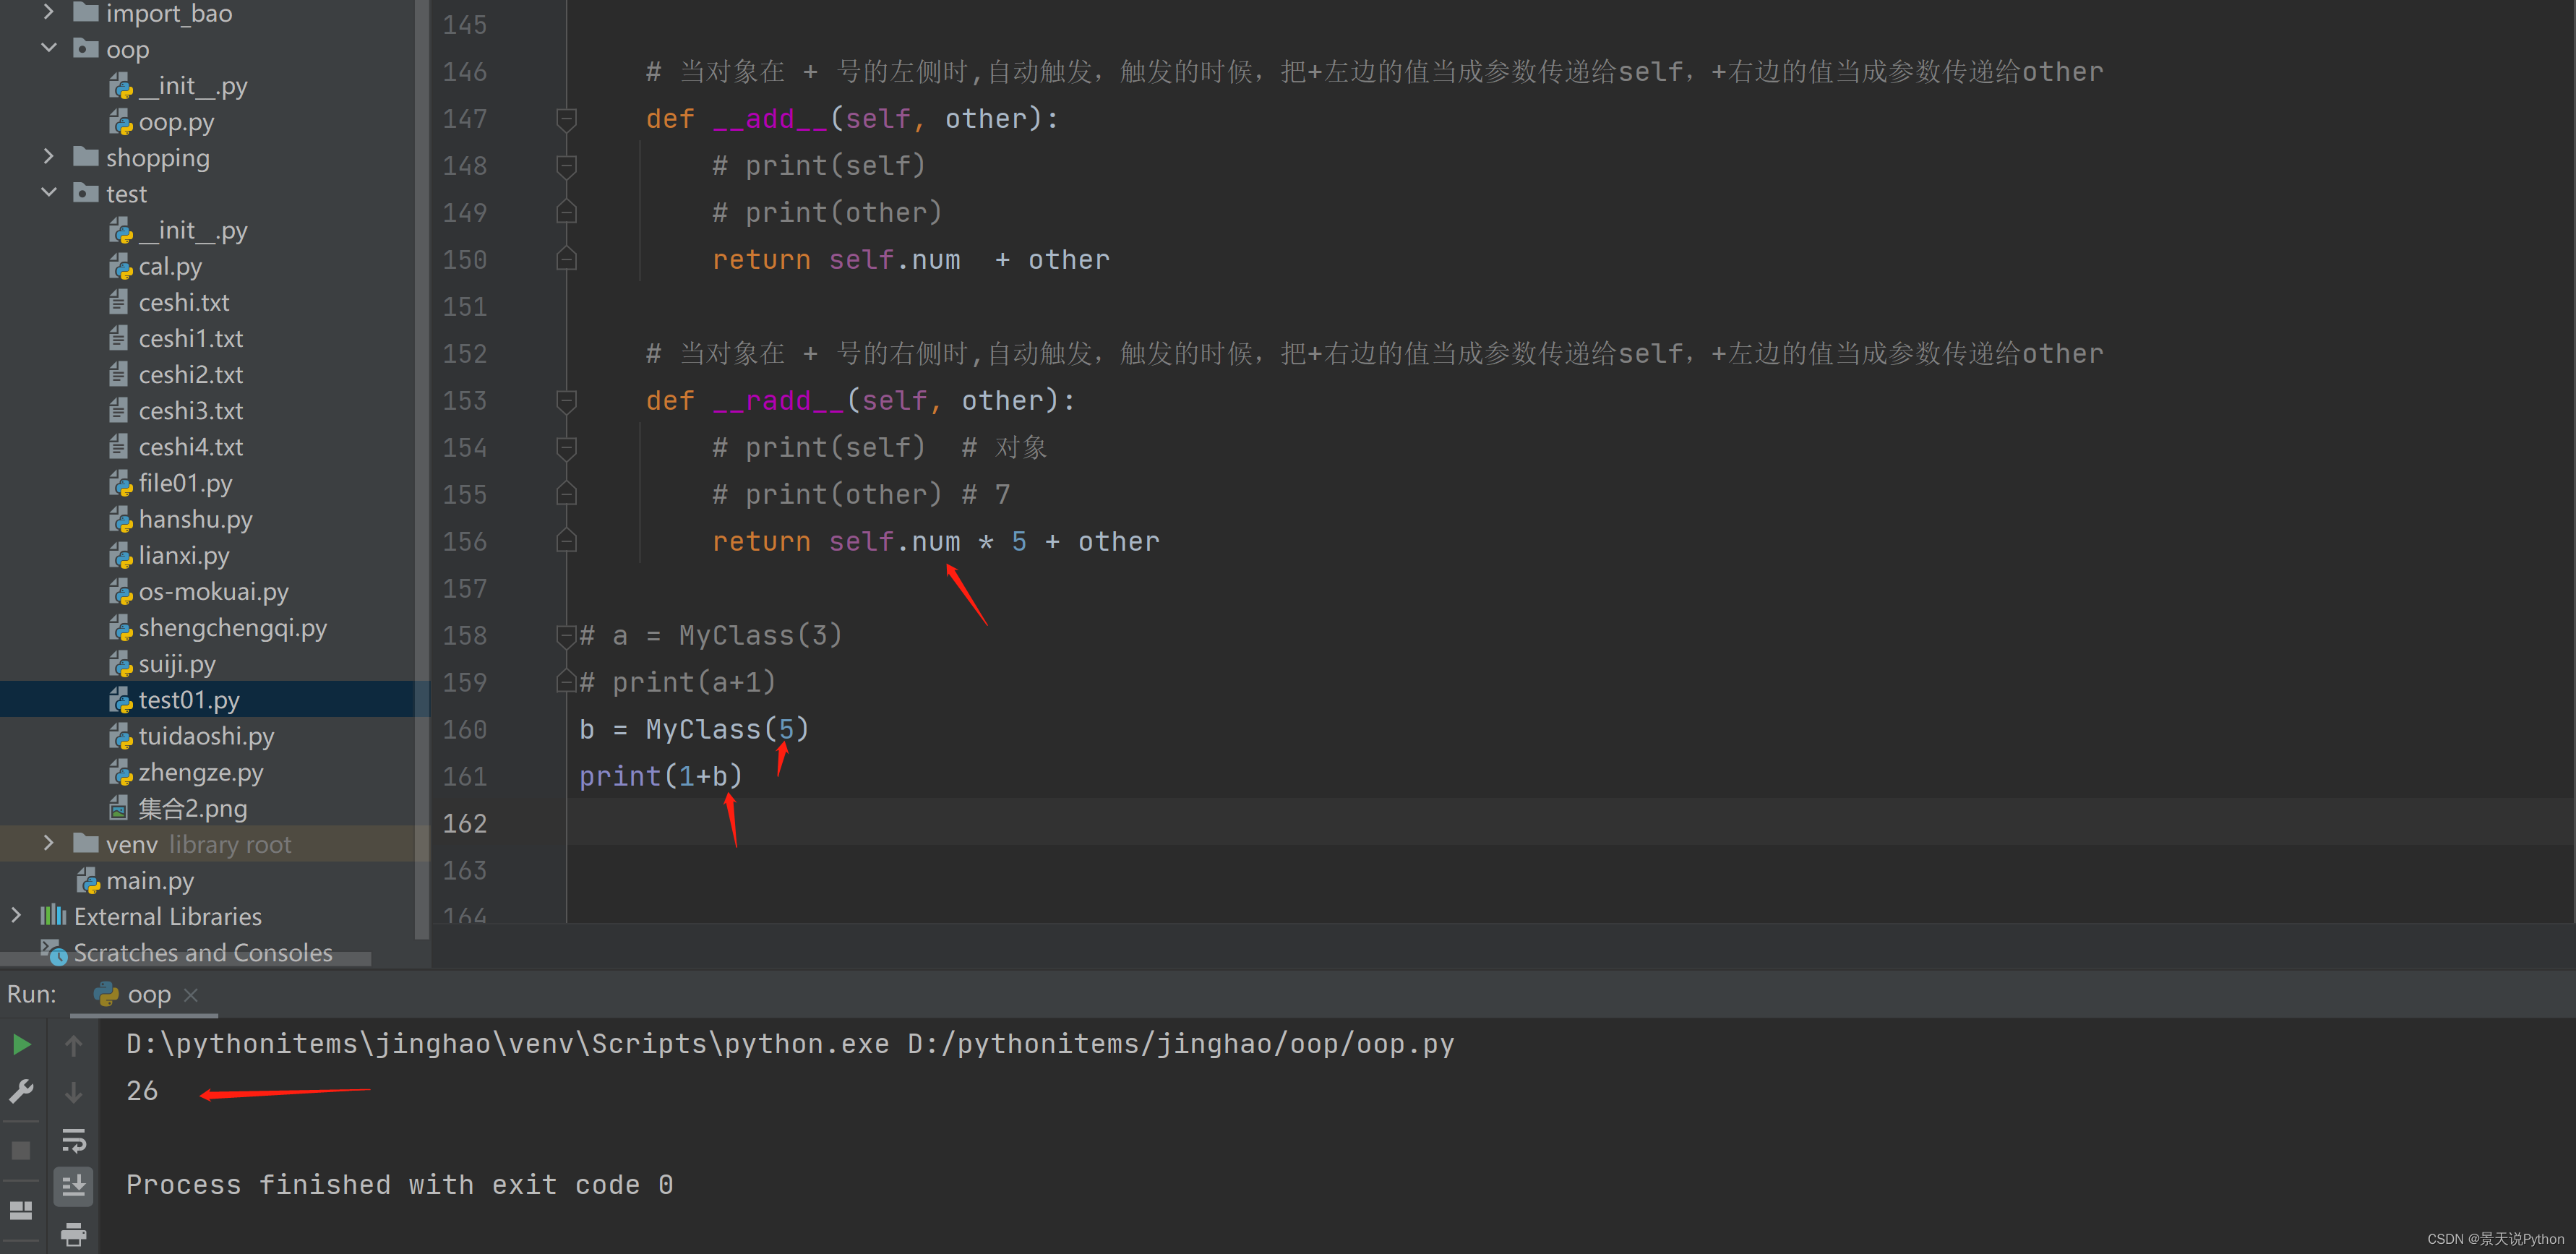
Task: Click the __radd__ method name
Action: [778, 401]
